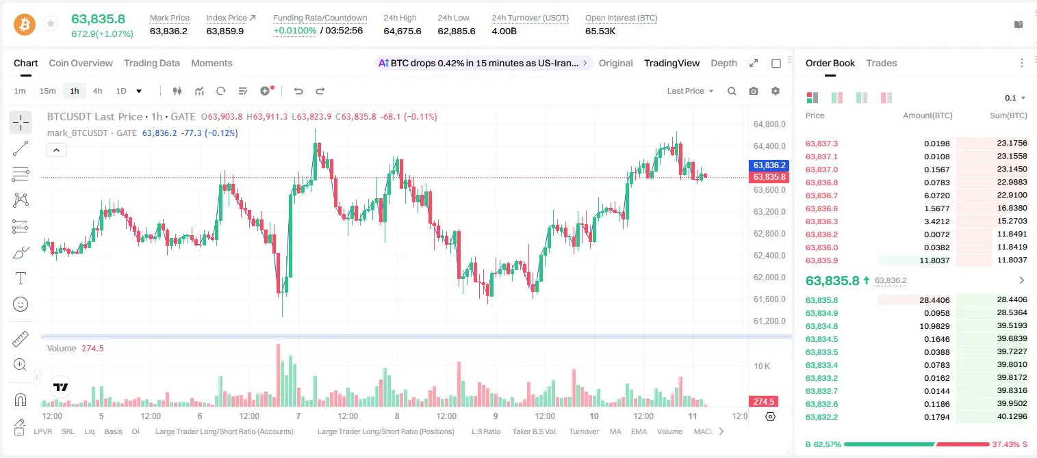Toggle the magnet snap mode
Viewport: 1037px width, 458px height.
coord(21,399)
